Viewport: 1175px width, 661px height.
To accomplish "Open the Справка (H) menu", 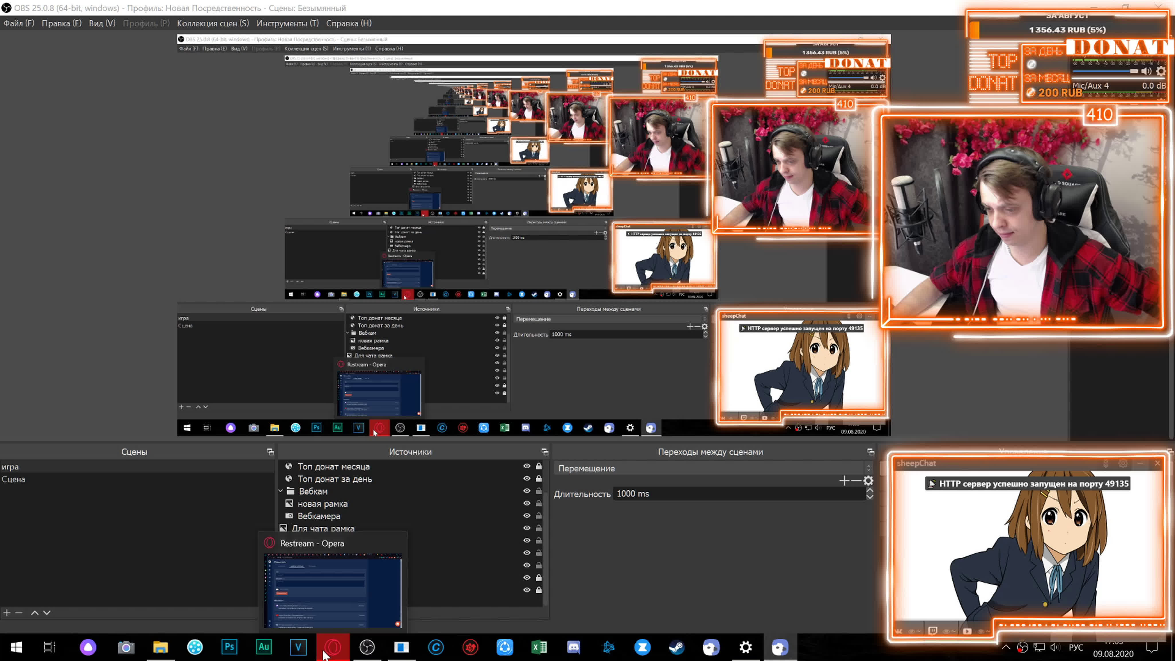I will point(349,23).
